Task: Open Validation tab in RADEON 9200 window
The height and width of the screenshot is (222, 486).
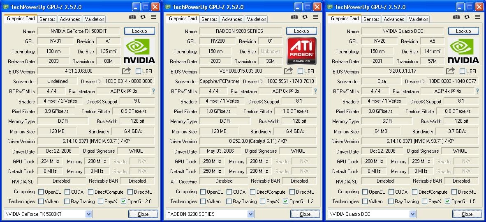Action: coord(257,19)
